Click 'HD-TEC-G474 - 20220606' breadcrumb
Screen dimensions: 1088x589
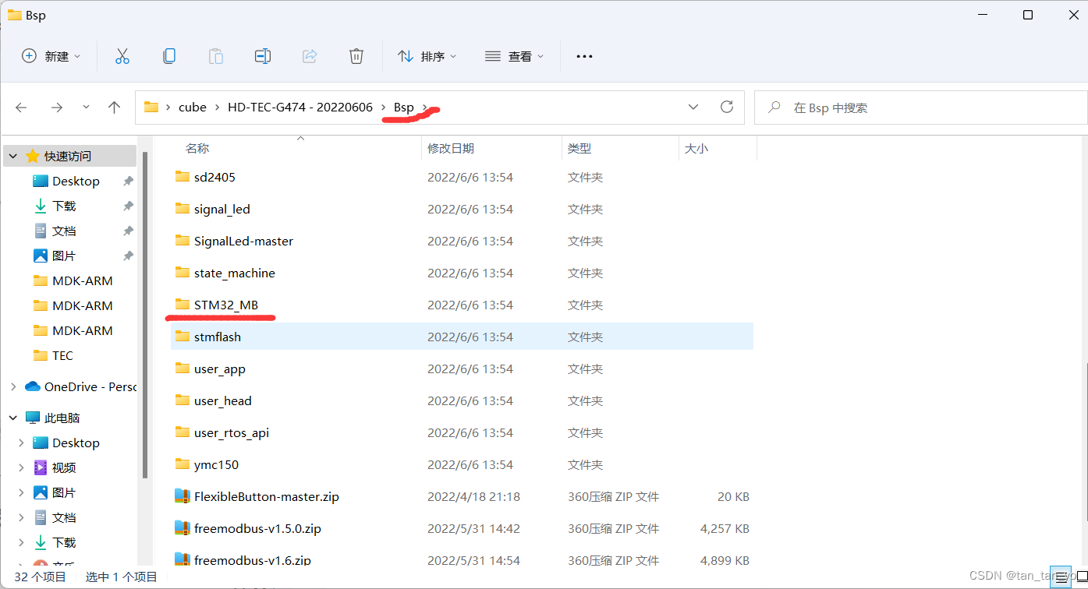tap(300, 108)
